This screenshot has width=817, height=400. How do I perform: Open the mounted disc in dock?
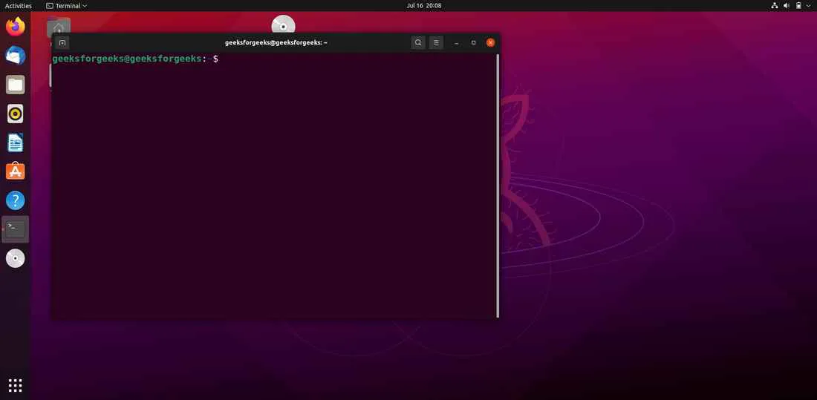[x=16, y=258]
